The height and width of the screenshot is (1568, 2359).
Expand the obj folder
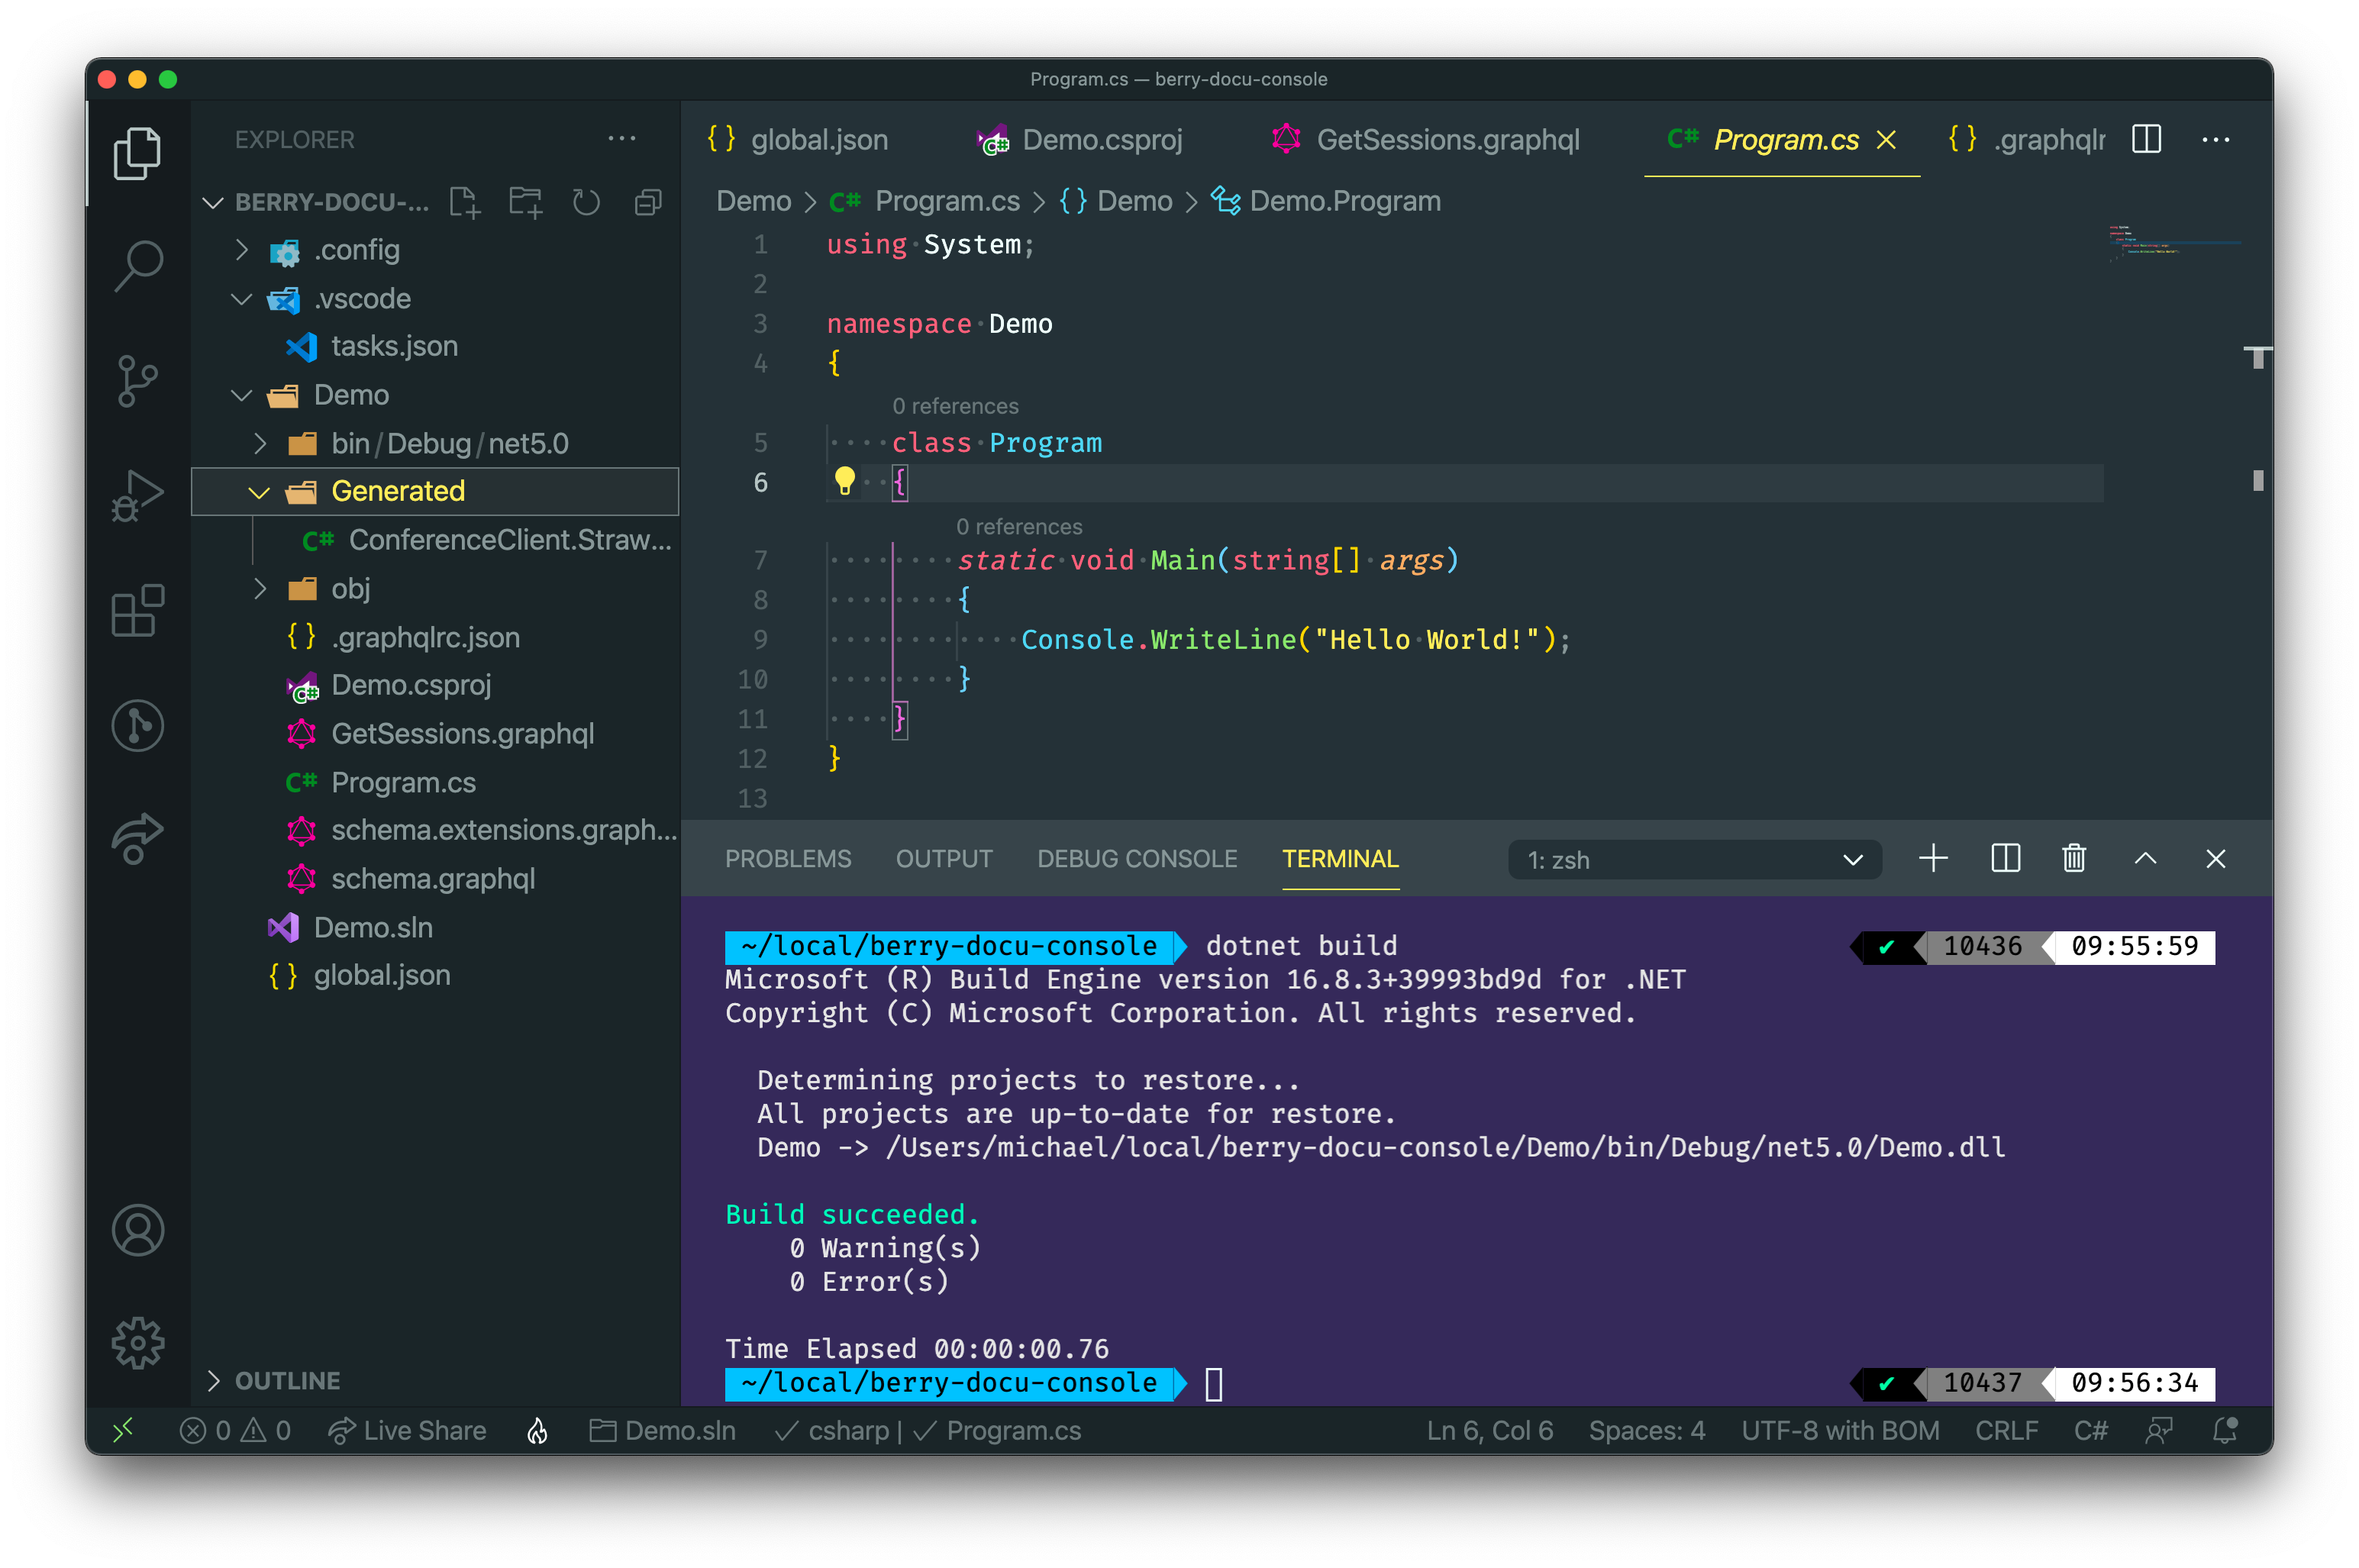tap(260, 589)
